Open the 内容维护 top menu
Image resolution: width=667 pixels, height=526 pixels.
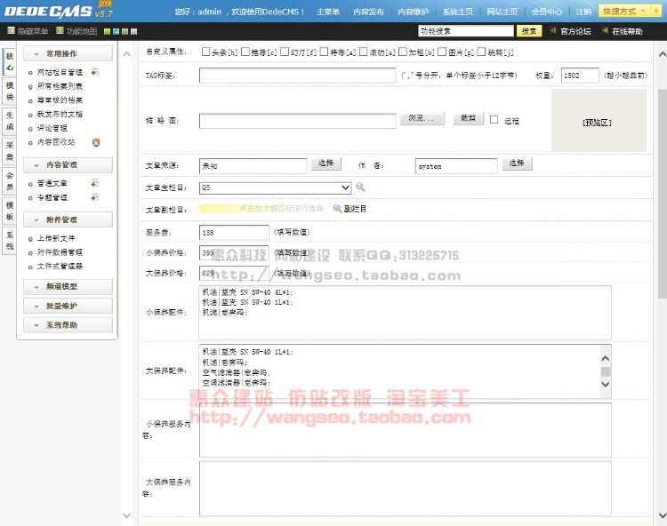pyautogui.click(x=413, y=12)
